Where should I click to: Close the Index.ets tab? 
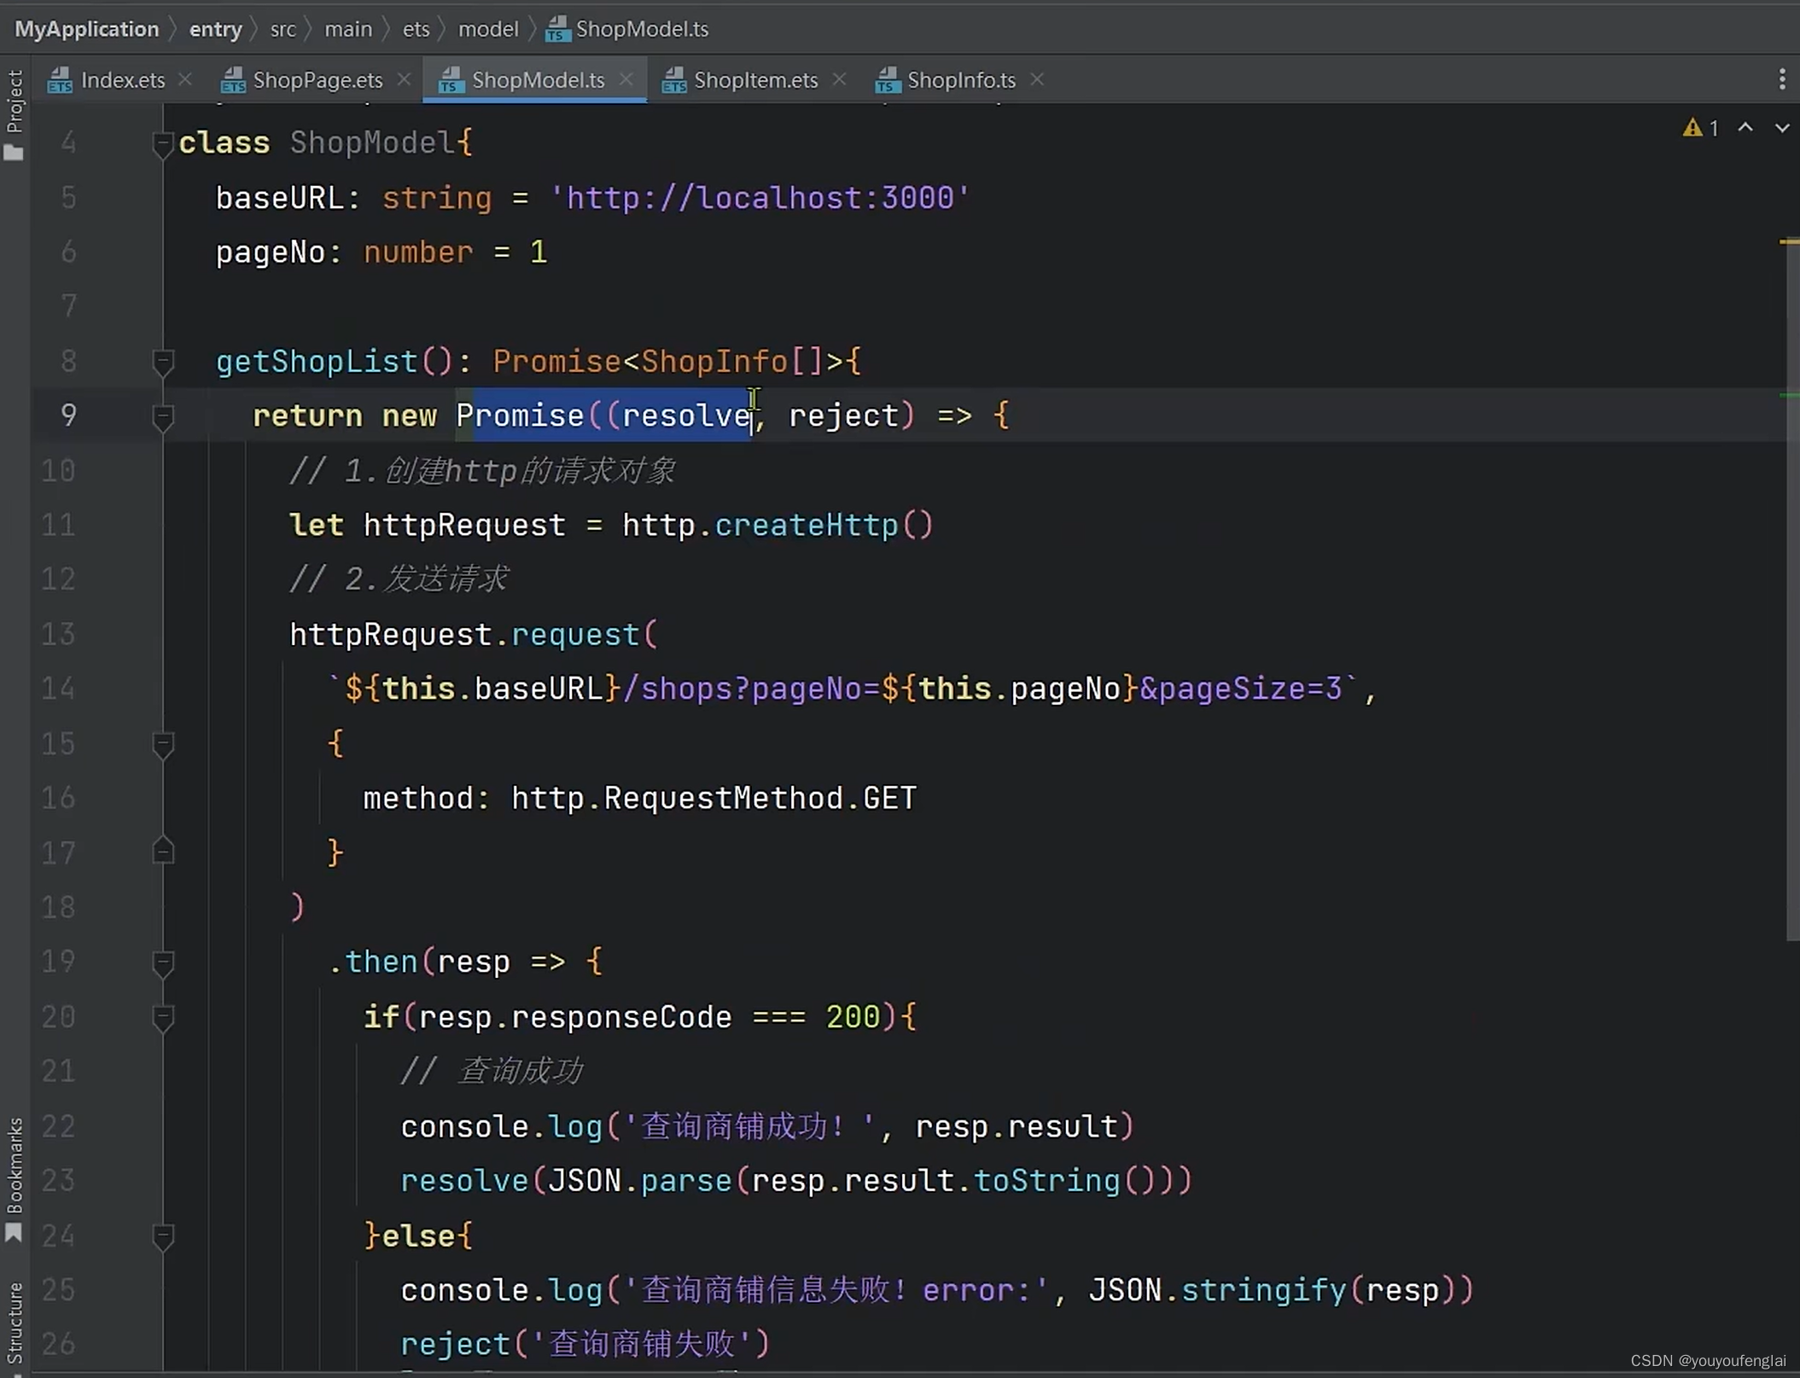point(185,79)
